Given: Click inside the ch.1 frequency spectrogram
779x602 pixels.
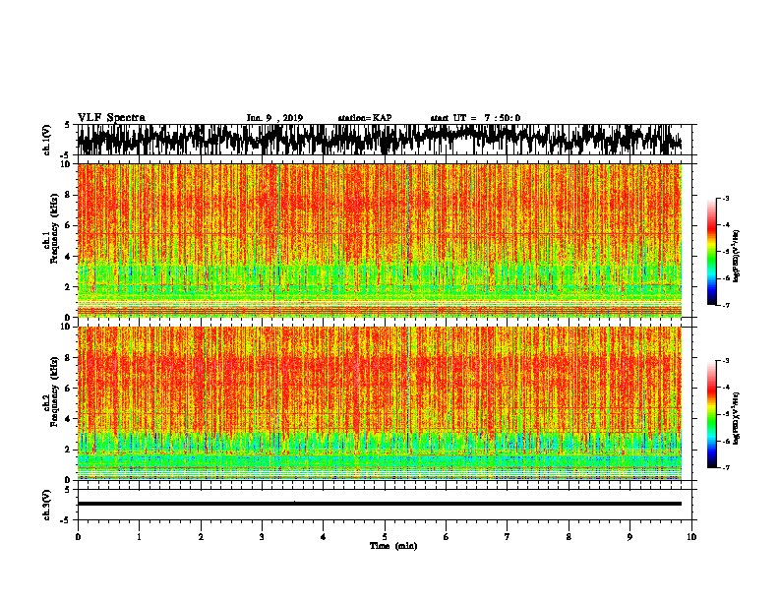Looking at the screenshot, I should 379,240.
